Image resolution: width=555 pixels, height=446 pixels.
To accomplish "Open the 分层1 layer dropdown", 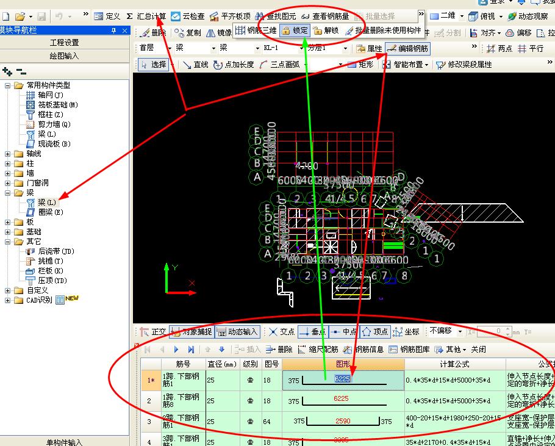I will coord(345,48).
